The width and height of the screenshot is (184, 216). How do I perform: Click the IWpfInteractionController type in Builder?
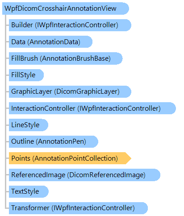click(76, 25)
